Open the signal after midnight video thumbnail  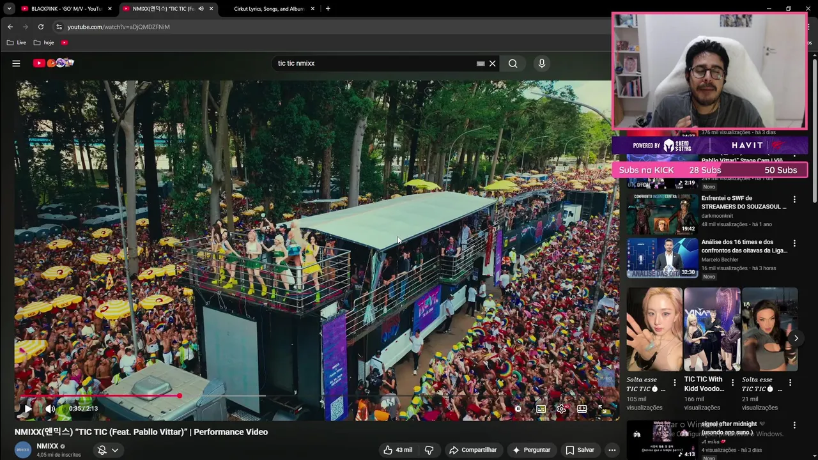point(662,440)
